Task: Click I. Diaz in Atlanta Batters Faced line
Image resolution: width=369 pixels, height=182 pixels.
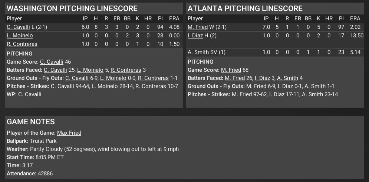Action: coord(263,78)
